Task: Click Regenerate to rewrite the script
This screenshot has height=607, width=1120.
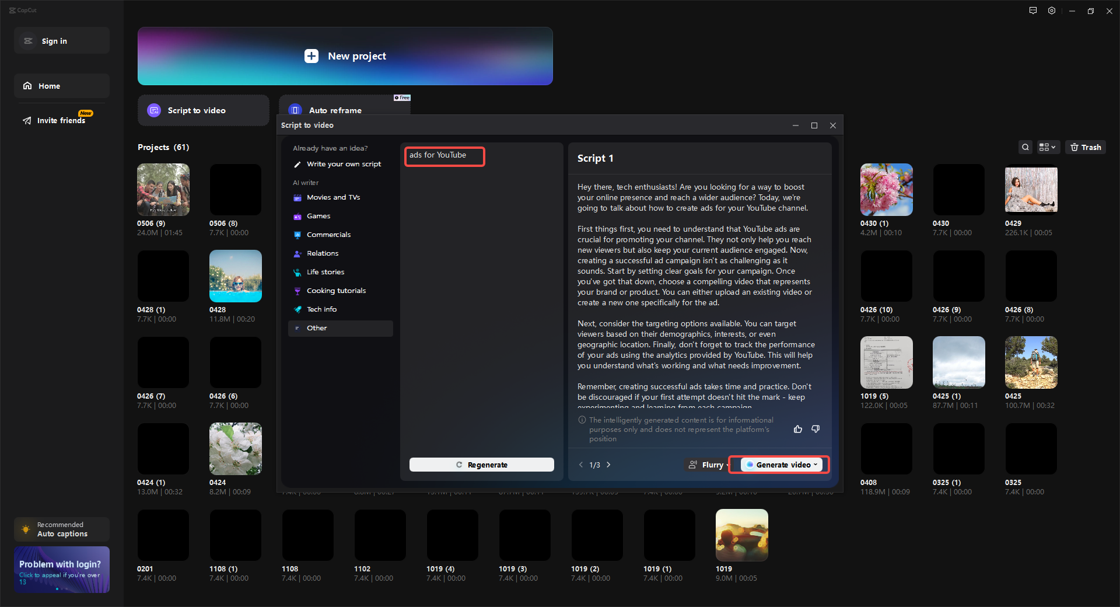Action: click(x=481, y=465)
